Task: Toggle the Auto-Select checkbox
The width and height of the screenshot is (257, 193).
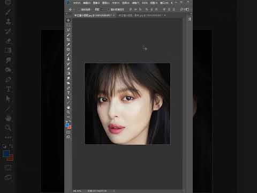Action: (79, 10)
